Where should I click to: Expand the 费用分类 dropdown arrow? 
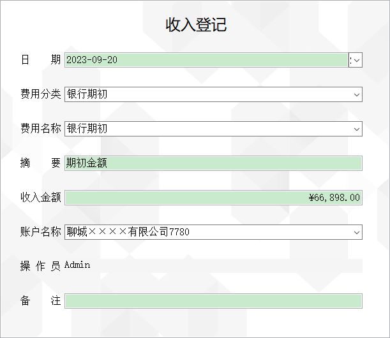pyautogui.click(x=357, y=94)
